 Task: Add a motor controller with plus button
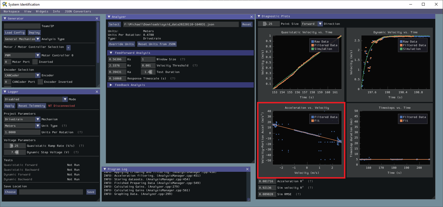[68, 48]
